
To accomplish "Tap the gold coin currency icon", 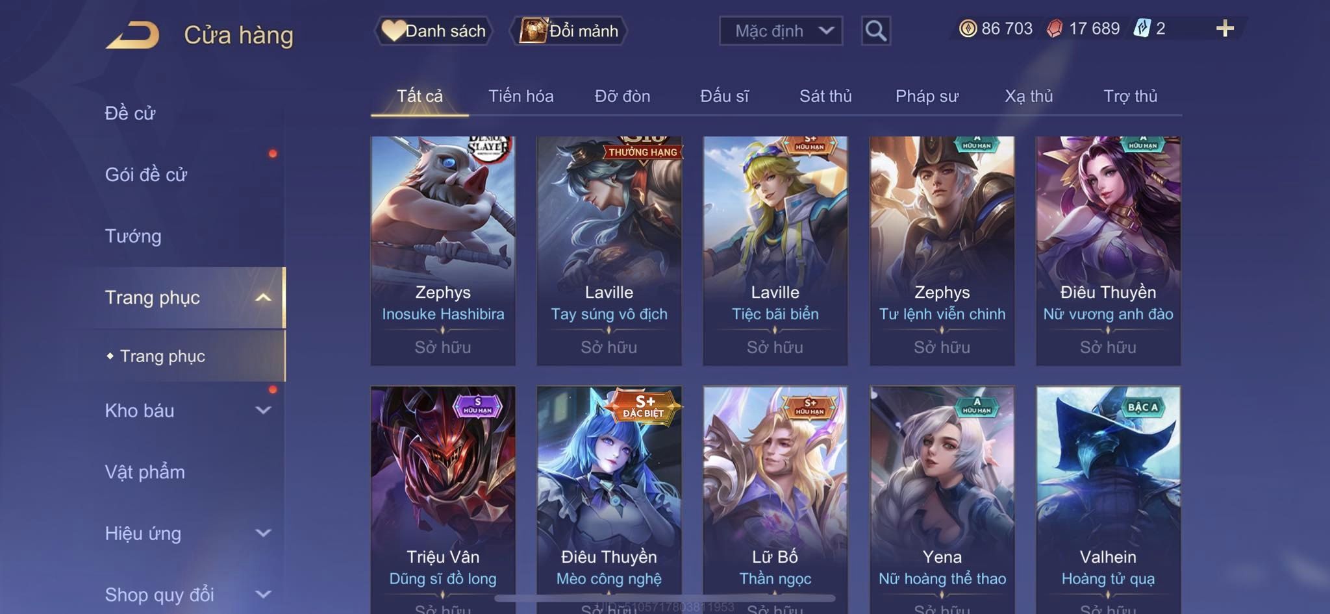I will 968,29.
